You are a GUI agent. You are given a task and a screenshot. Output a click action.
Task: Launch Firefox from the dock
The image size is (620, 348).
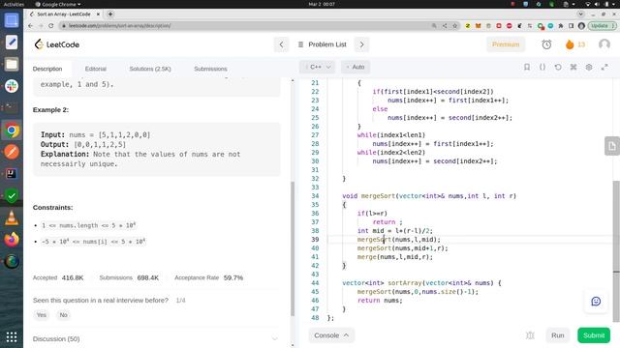tap(12, 239)
